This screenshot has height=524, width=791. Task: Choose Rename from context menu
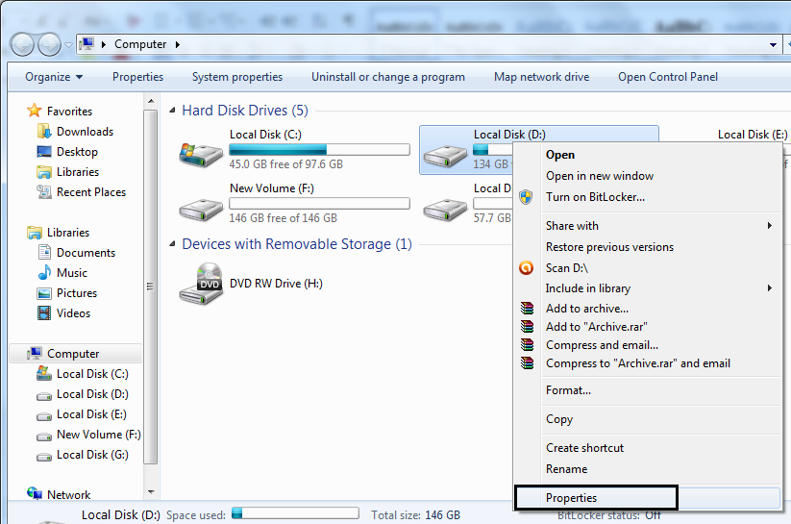(566, 469)
